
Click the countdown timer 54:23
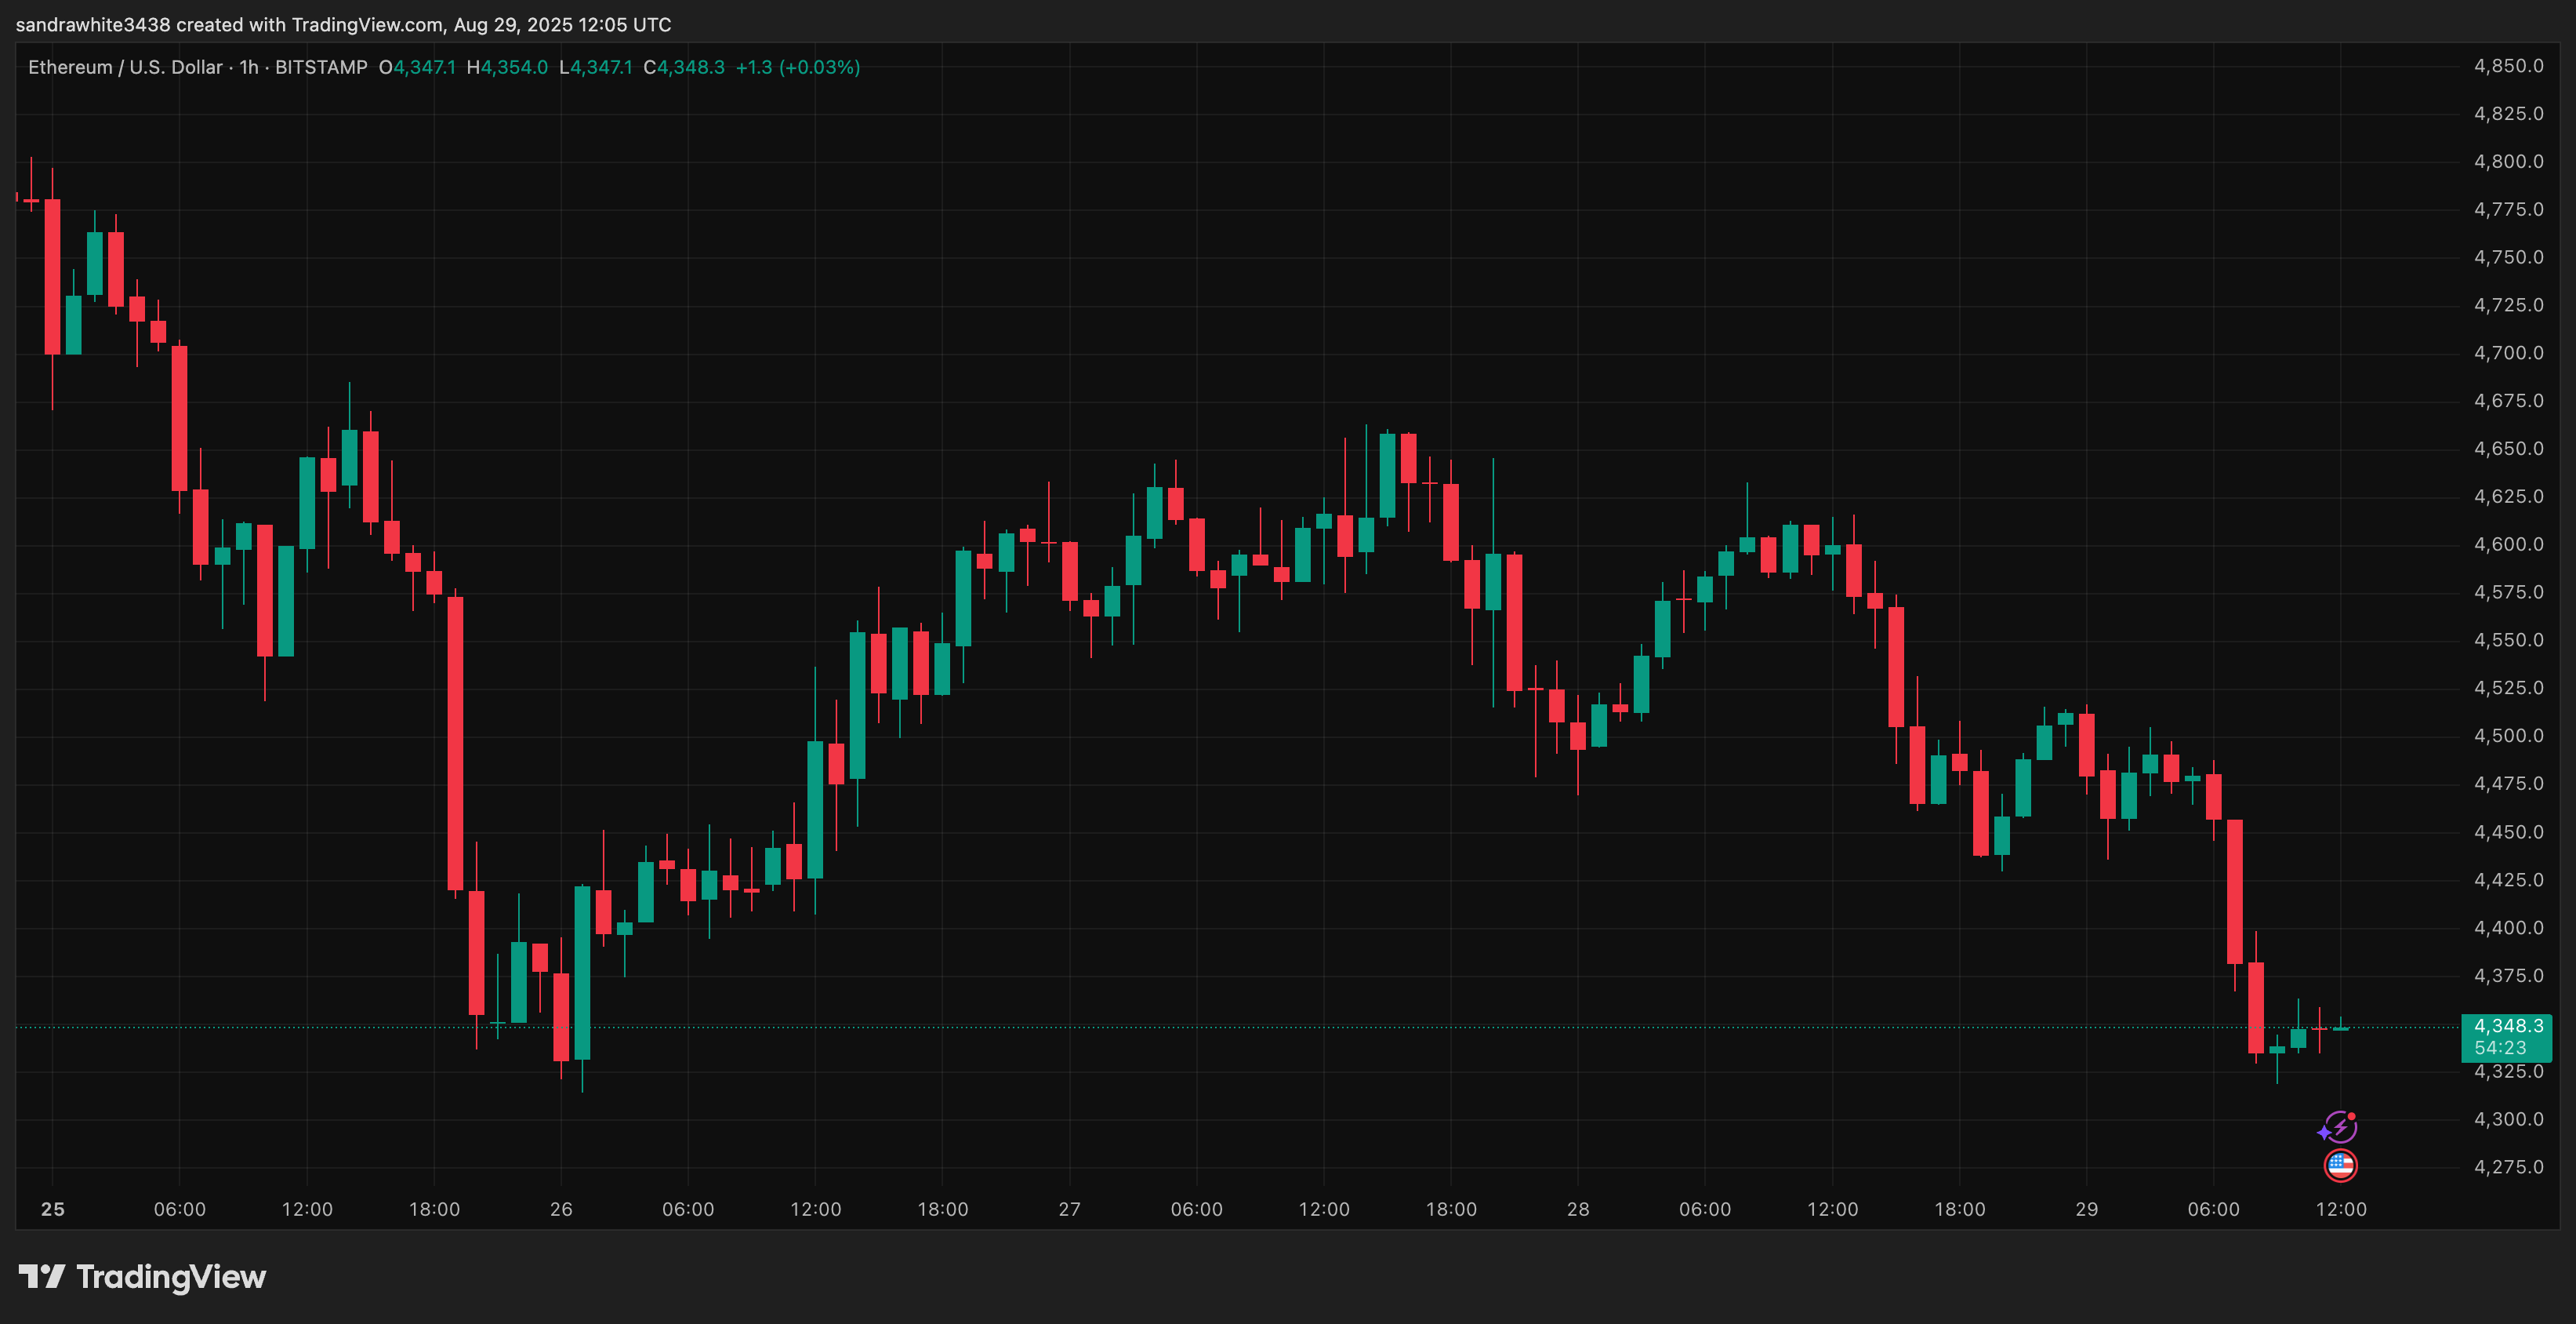pos(2500,1048)
